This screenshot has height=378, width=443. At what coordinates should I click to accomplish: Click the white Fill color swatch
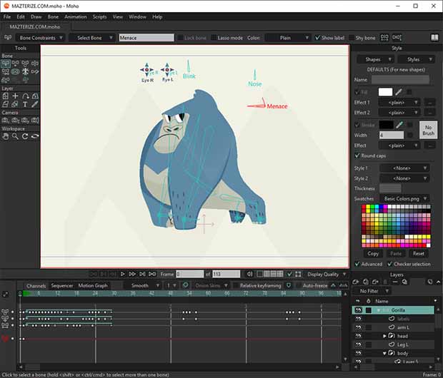coord(385,92)
